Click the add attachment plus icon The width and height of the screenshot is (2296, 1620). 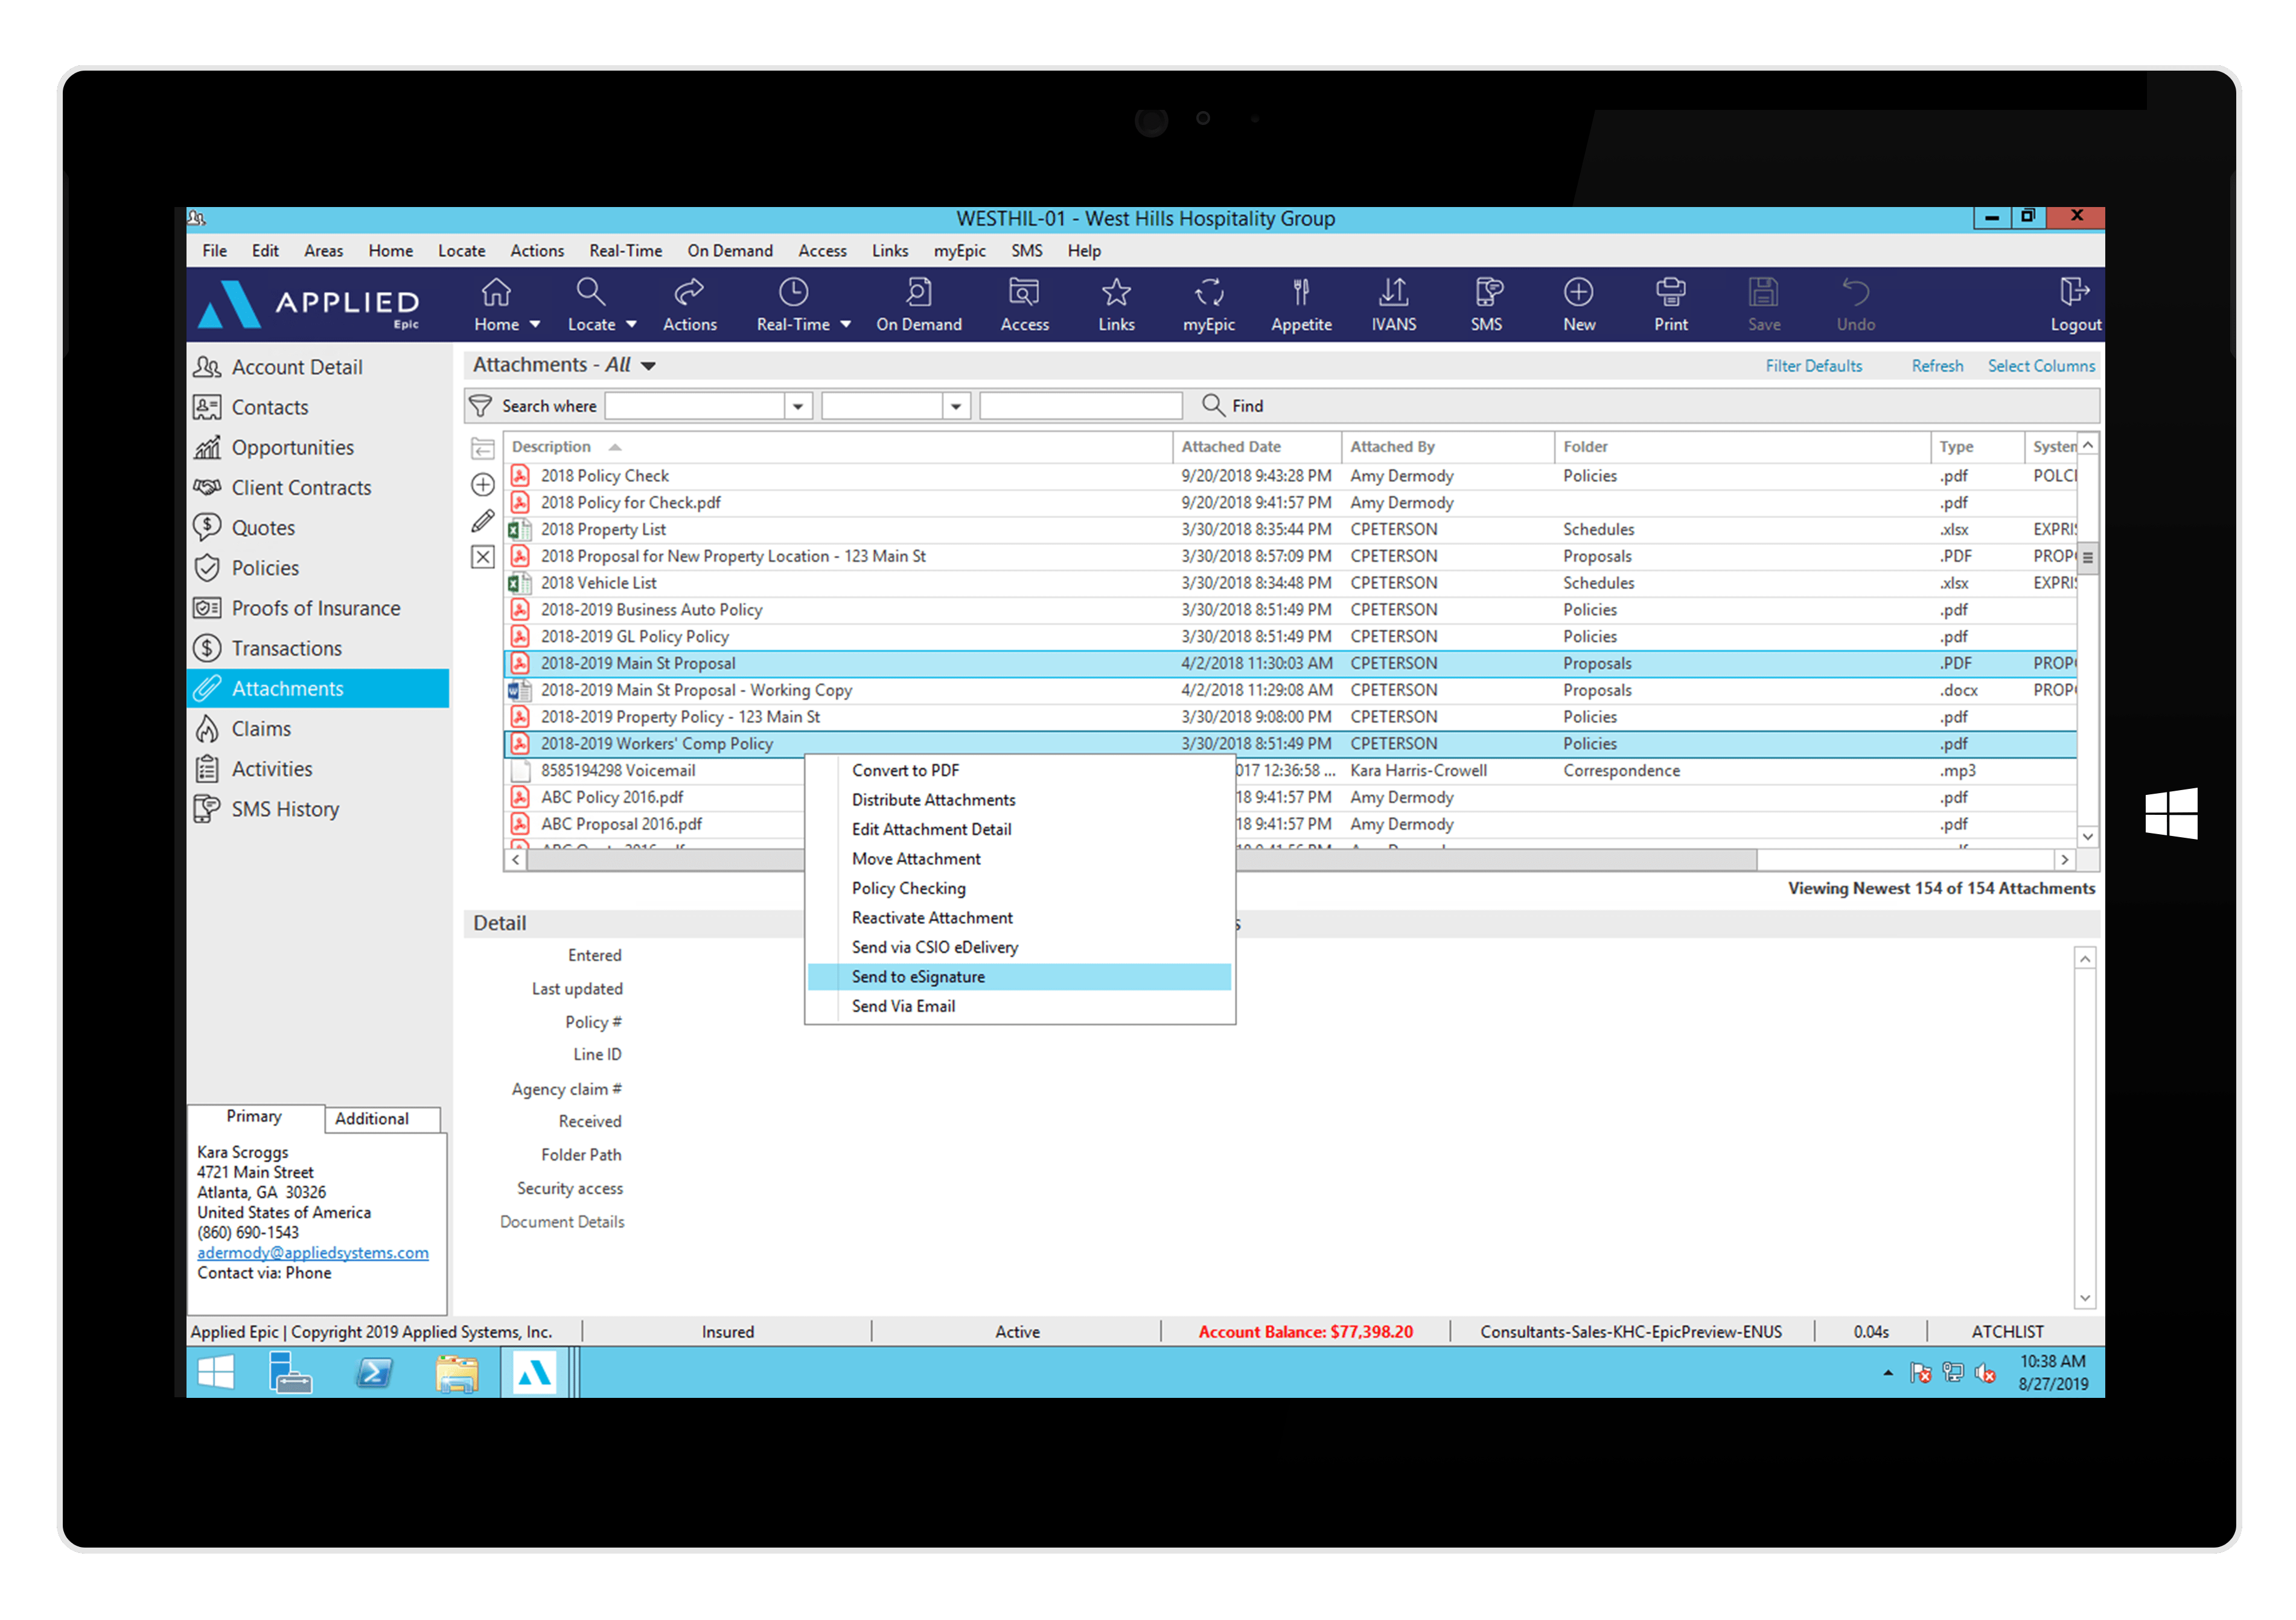(483, 485)
